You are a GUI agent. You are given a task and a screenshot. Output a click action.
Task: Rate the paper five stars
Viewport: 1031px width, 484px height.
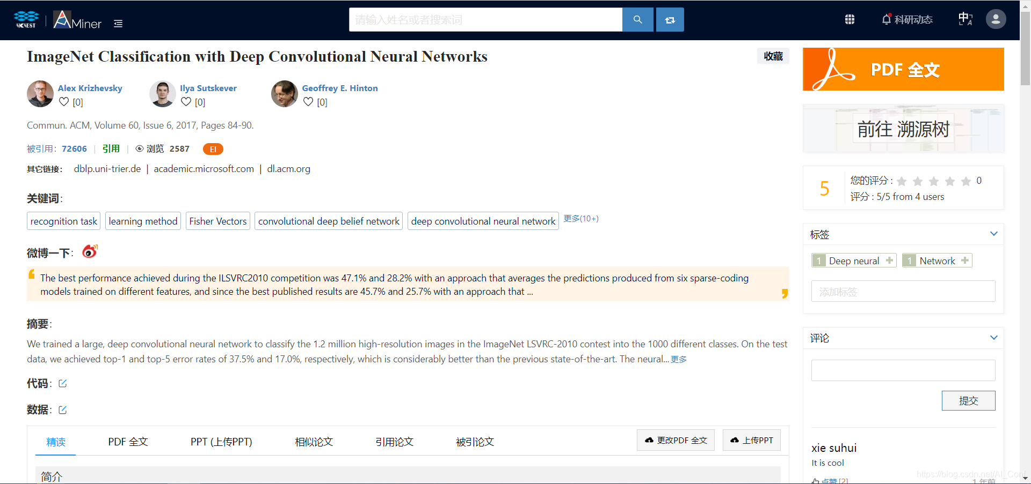point(966,181)
